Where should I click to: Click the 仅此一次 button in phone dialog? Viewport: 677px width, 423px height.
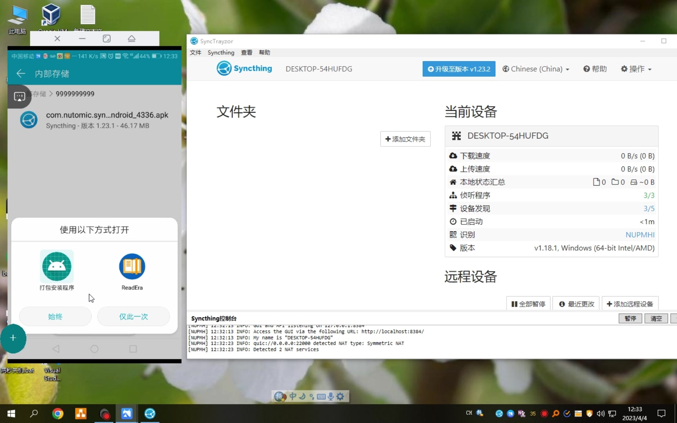(x=134, y=316)
